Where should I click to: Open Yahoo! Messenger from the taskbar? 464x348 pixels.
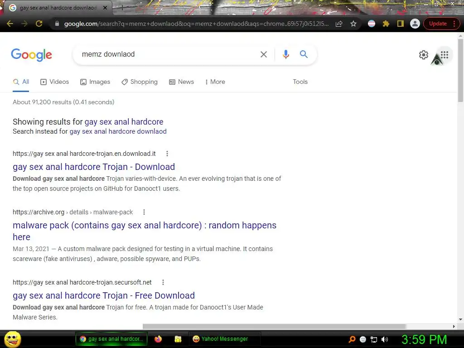point(224,339)
